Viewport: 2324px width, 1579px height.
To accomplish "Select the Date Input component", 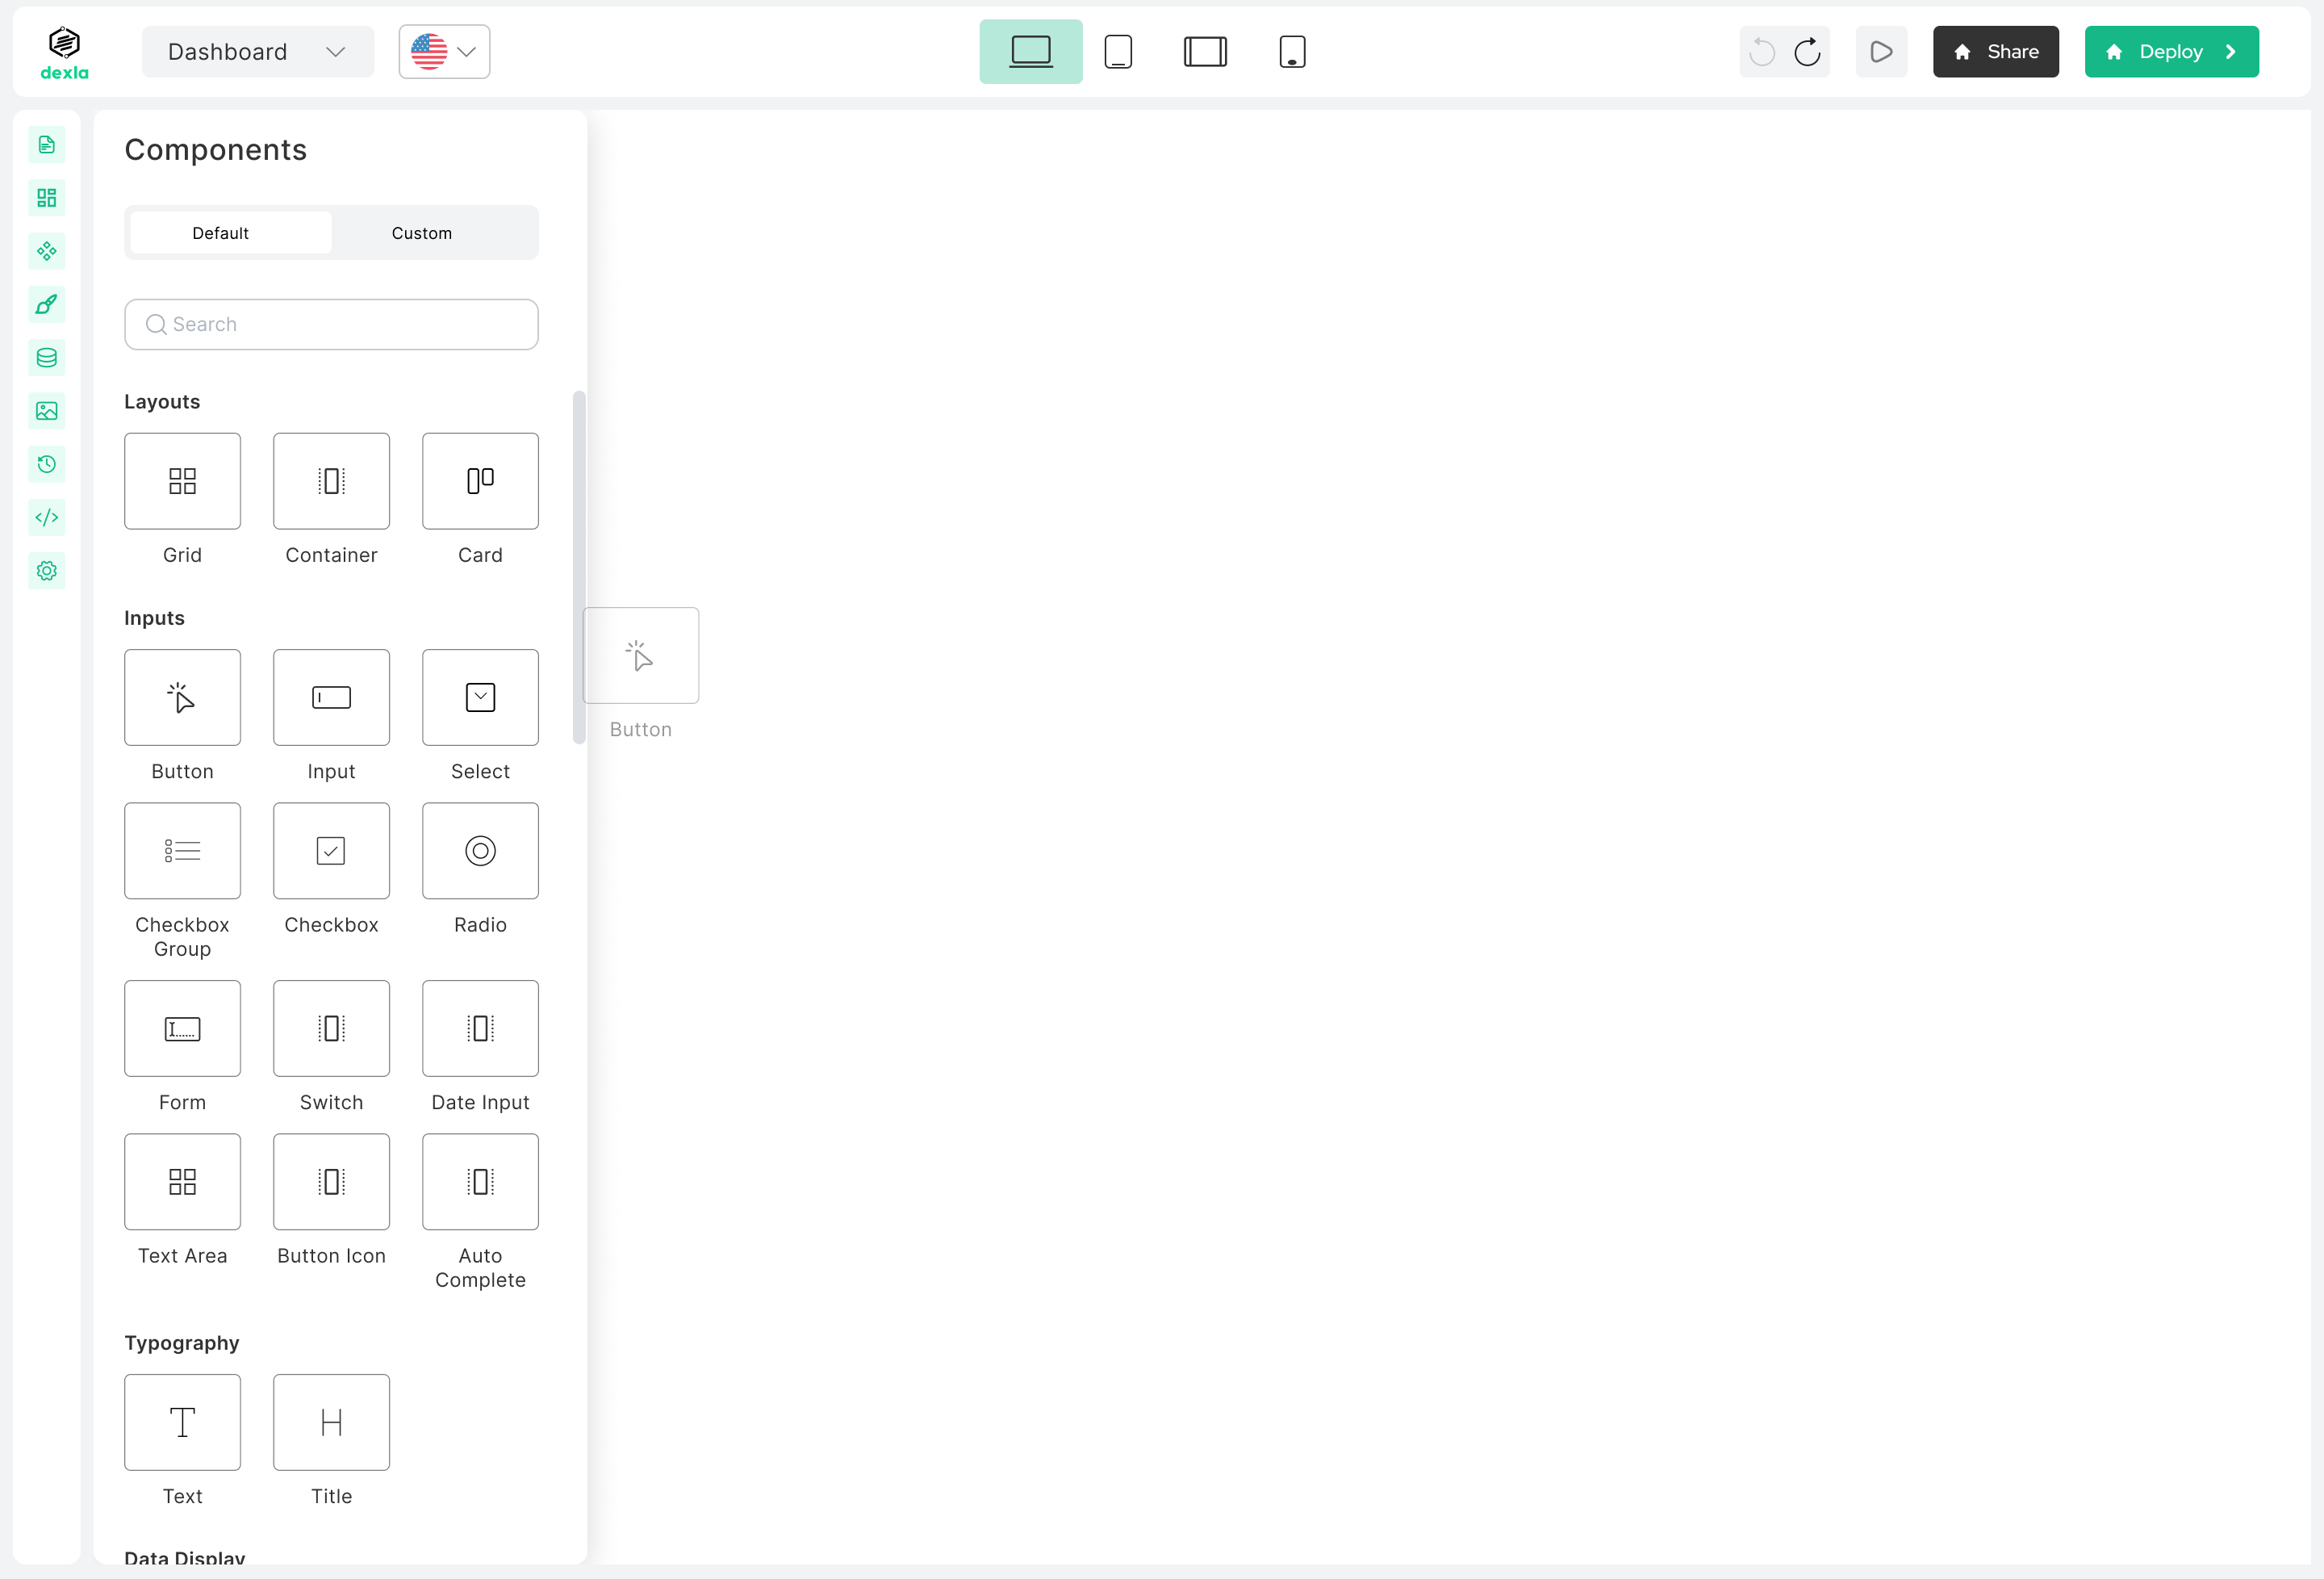I will click(x=480, y=1028).
